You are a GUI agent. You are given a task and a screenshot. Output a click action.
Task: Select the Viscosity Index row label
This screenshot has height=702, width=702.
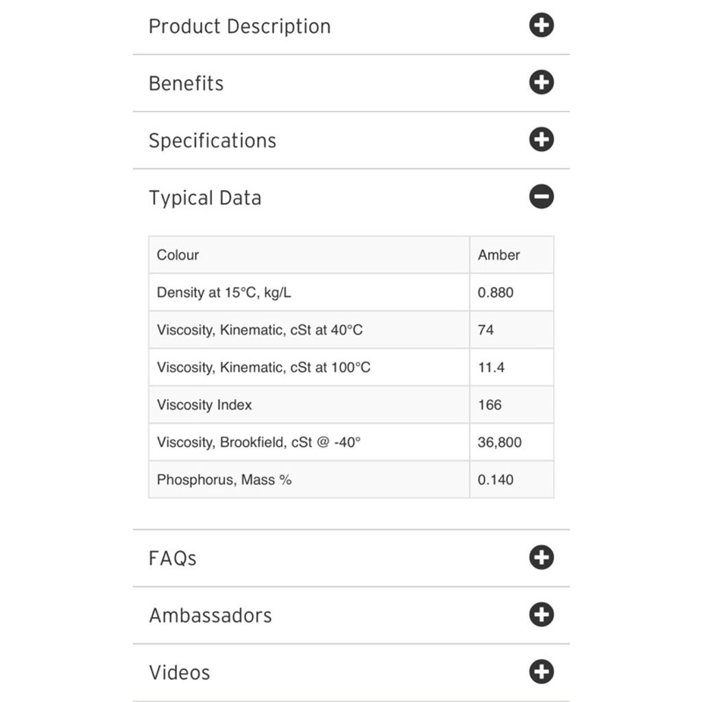tap(204, 404)
